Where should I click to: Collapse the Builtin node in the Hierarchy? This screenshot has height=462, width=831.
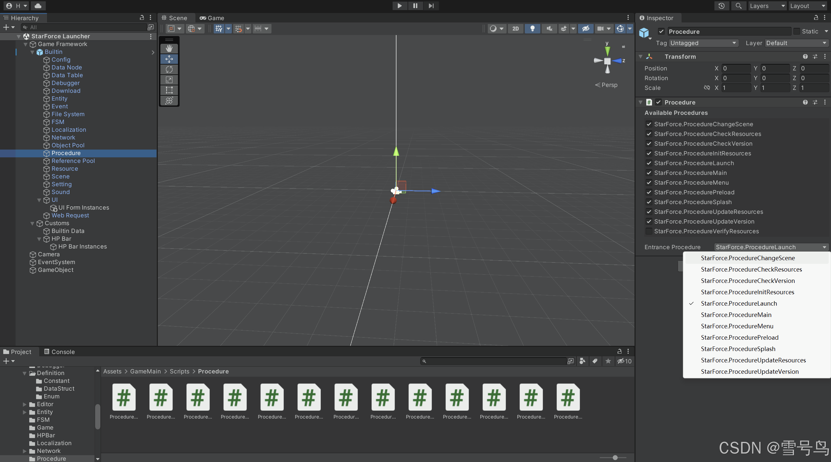pos(32,52)
